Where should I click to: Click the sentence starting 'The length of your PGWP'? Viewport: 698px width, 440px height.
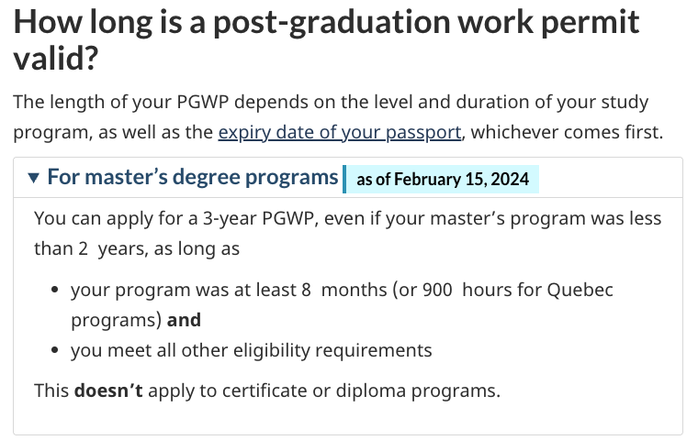point(338,117)
